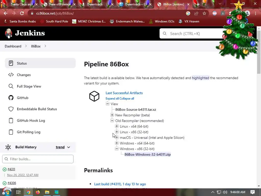
Task: Open Chrome's three-dot menu
Action: 255,13
